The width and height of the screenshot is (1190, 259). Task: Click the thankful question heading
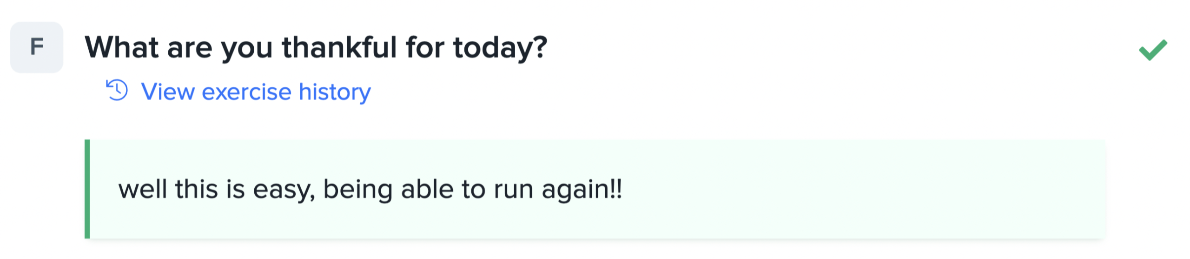click(x=316, y=47)
